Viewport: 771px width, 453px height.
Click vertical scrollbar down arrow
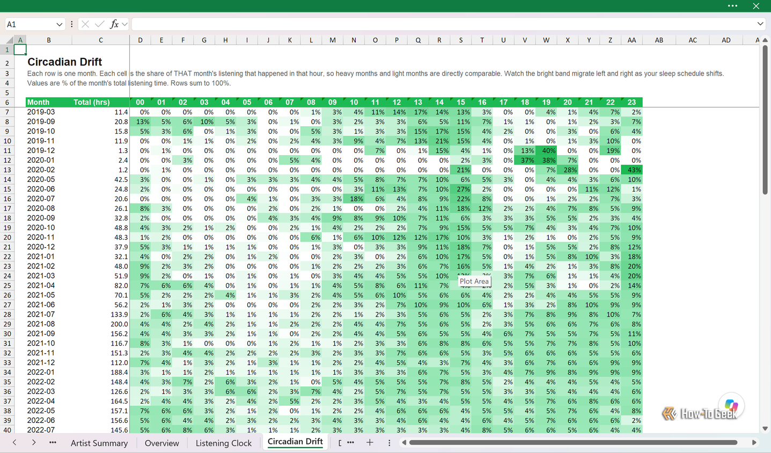[x=765, y=429]
